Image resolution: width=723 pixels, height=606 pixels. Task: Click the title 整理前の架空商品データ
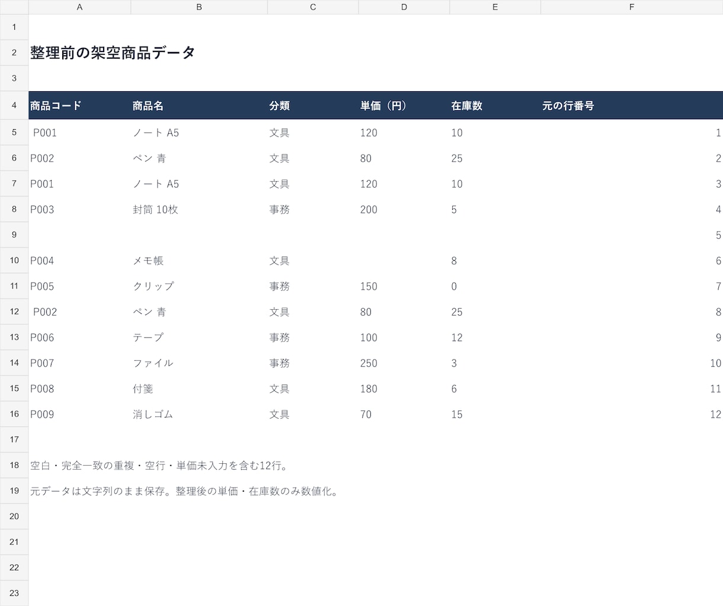[x=113, y=53]
